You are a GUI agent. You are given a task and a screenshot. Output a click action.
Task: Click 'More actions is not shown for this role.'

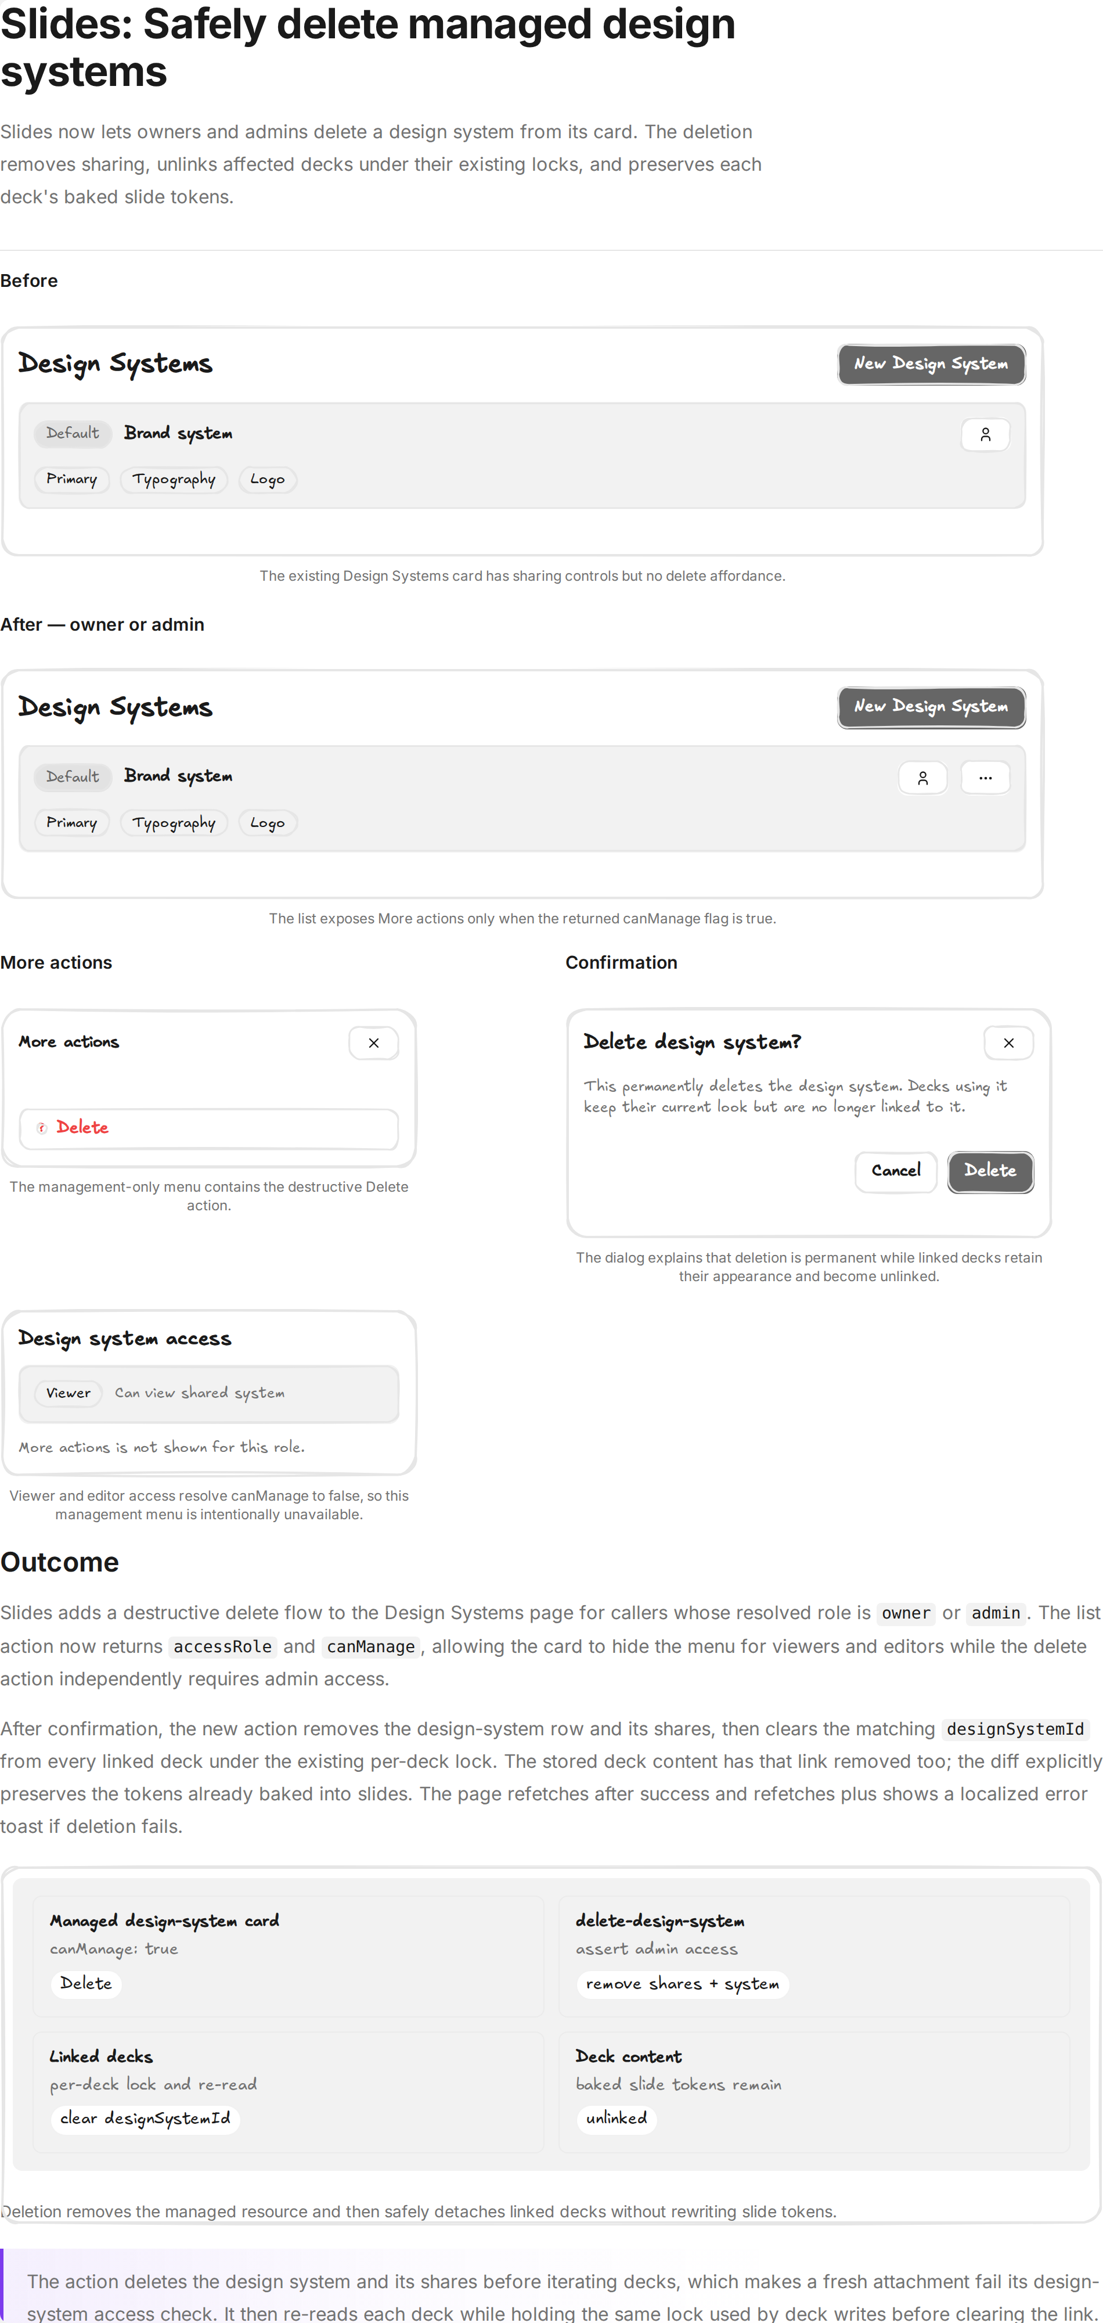tap(162, 1447)
